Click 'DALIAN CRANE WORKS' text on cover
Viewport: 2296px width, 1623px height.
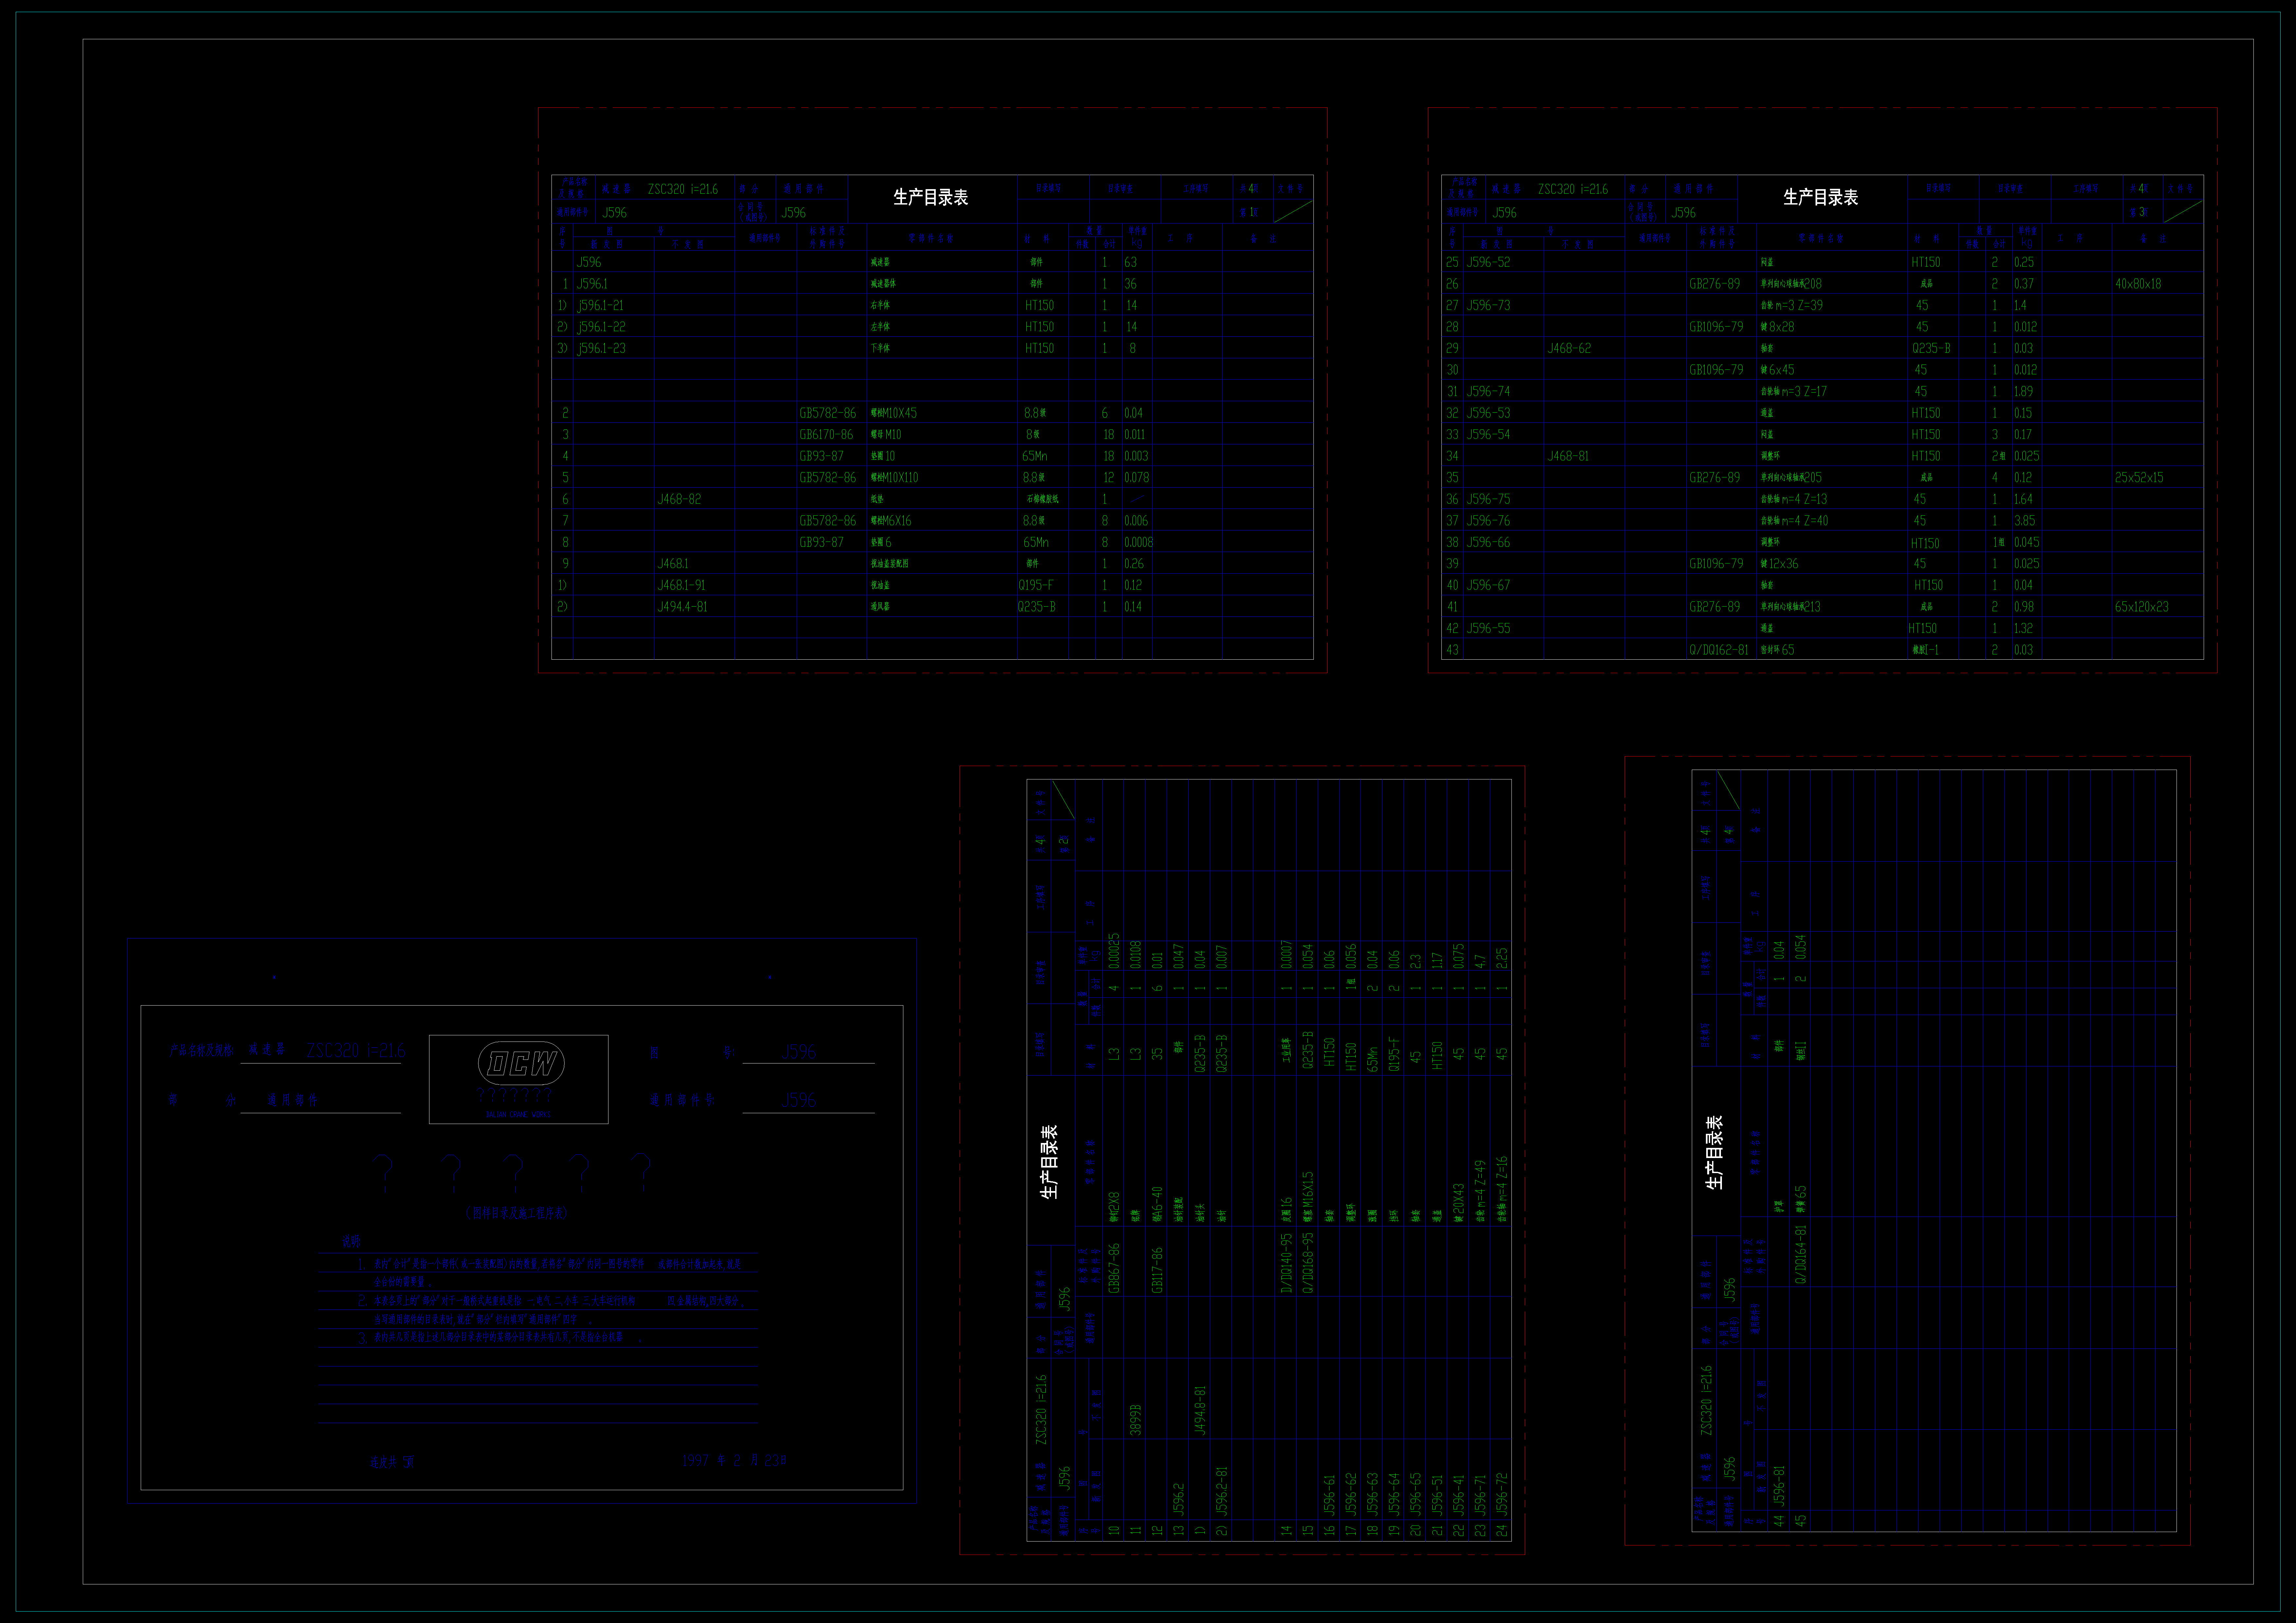coord(518,1114)
